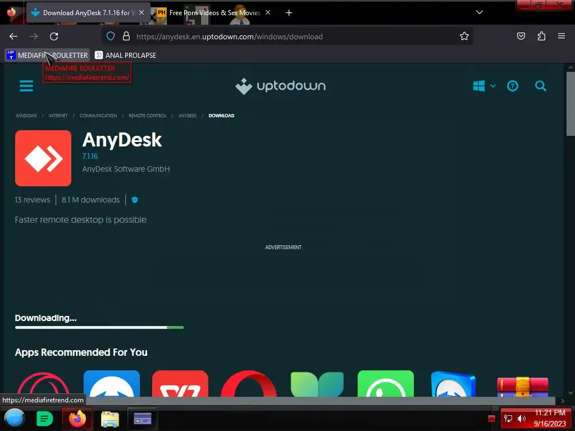Open Firefox extensions icon

tap(541, 36)
